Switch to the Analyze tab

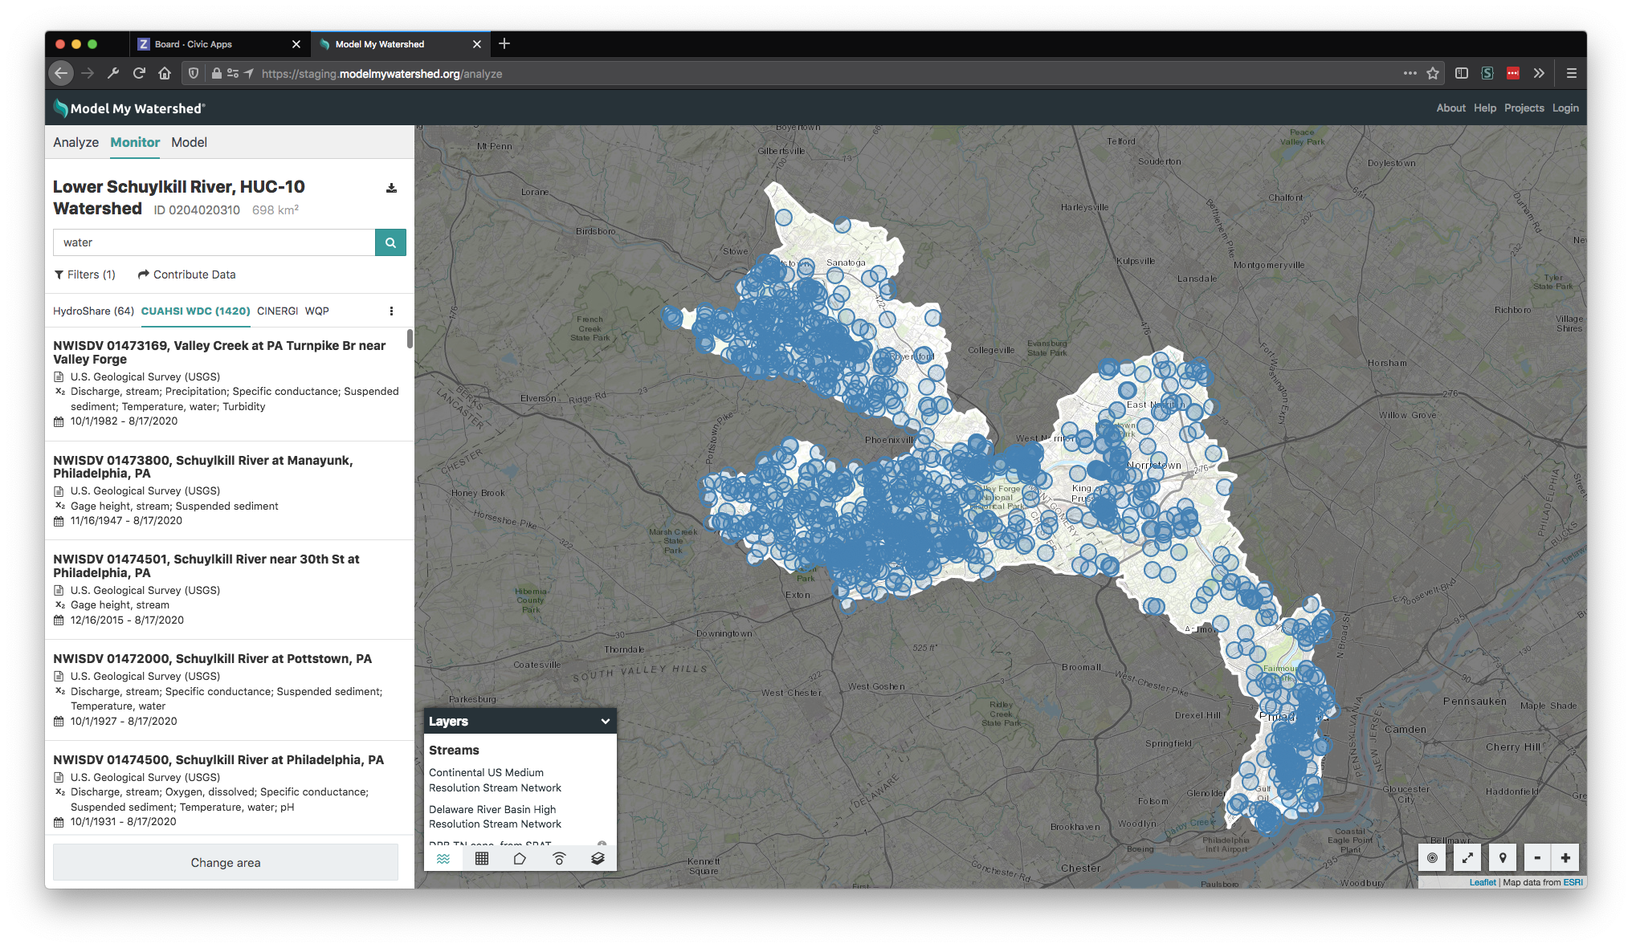(75, 142)
